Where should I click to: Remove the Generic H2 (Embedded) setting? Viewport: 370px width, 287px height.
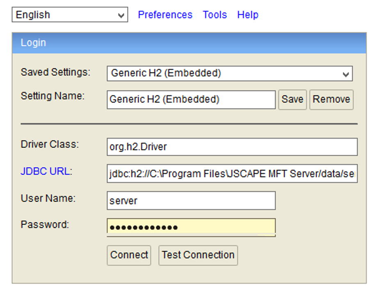[x=331, y=100]
